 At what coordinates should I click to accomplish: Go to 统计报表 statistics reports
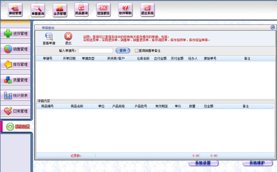(x=16, y=95)
